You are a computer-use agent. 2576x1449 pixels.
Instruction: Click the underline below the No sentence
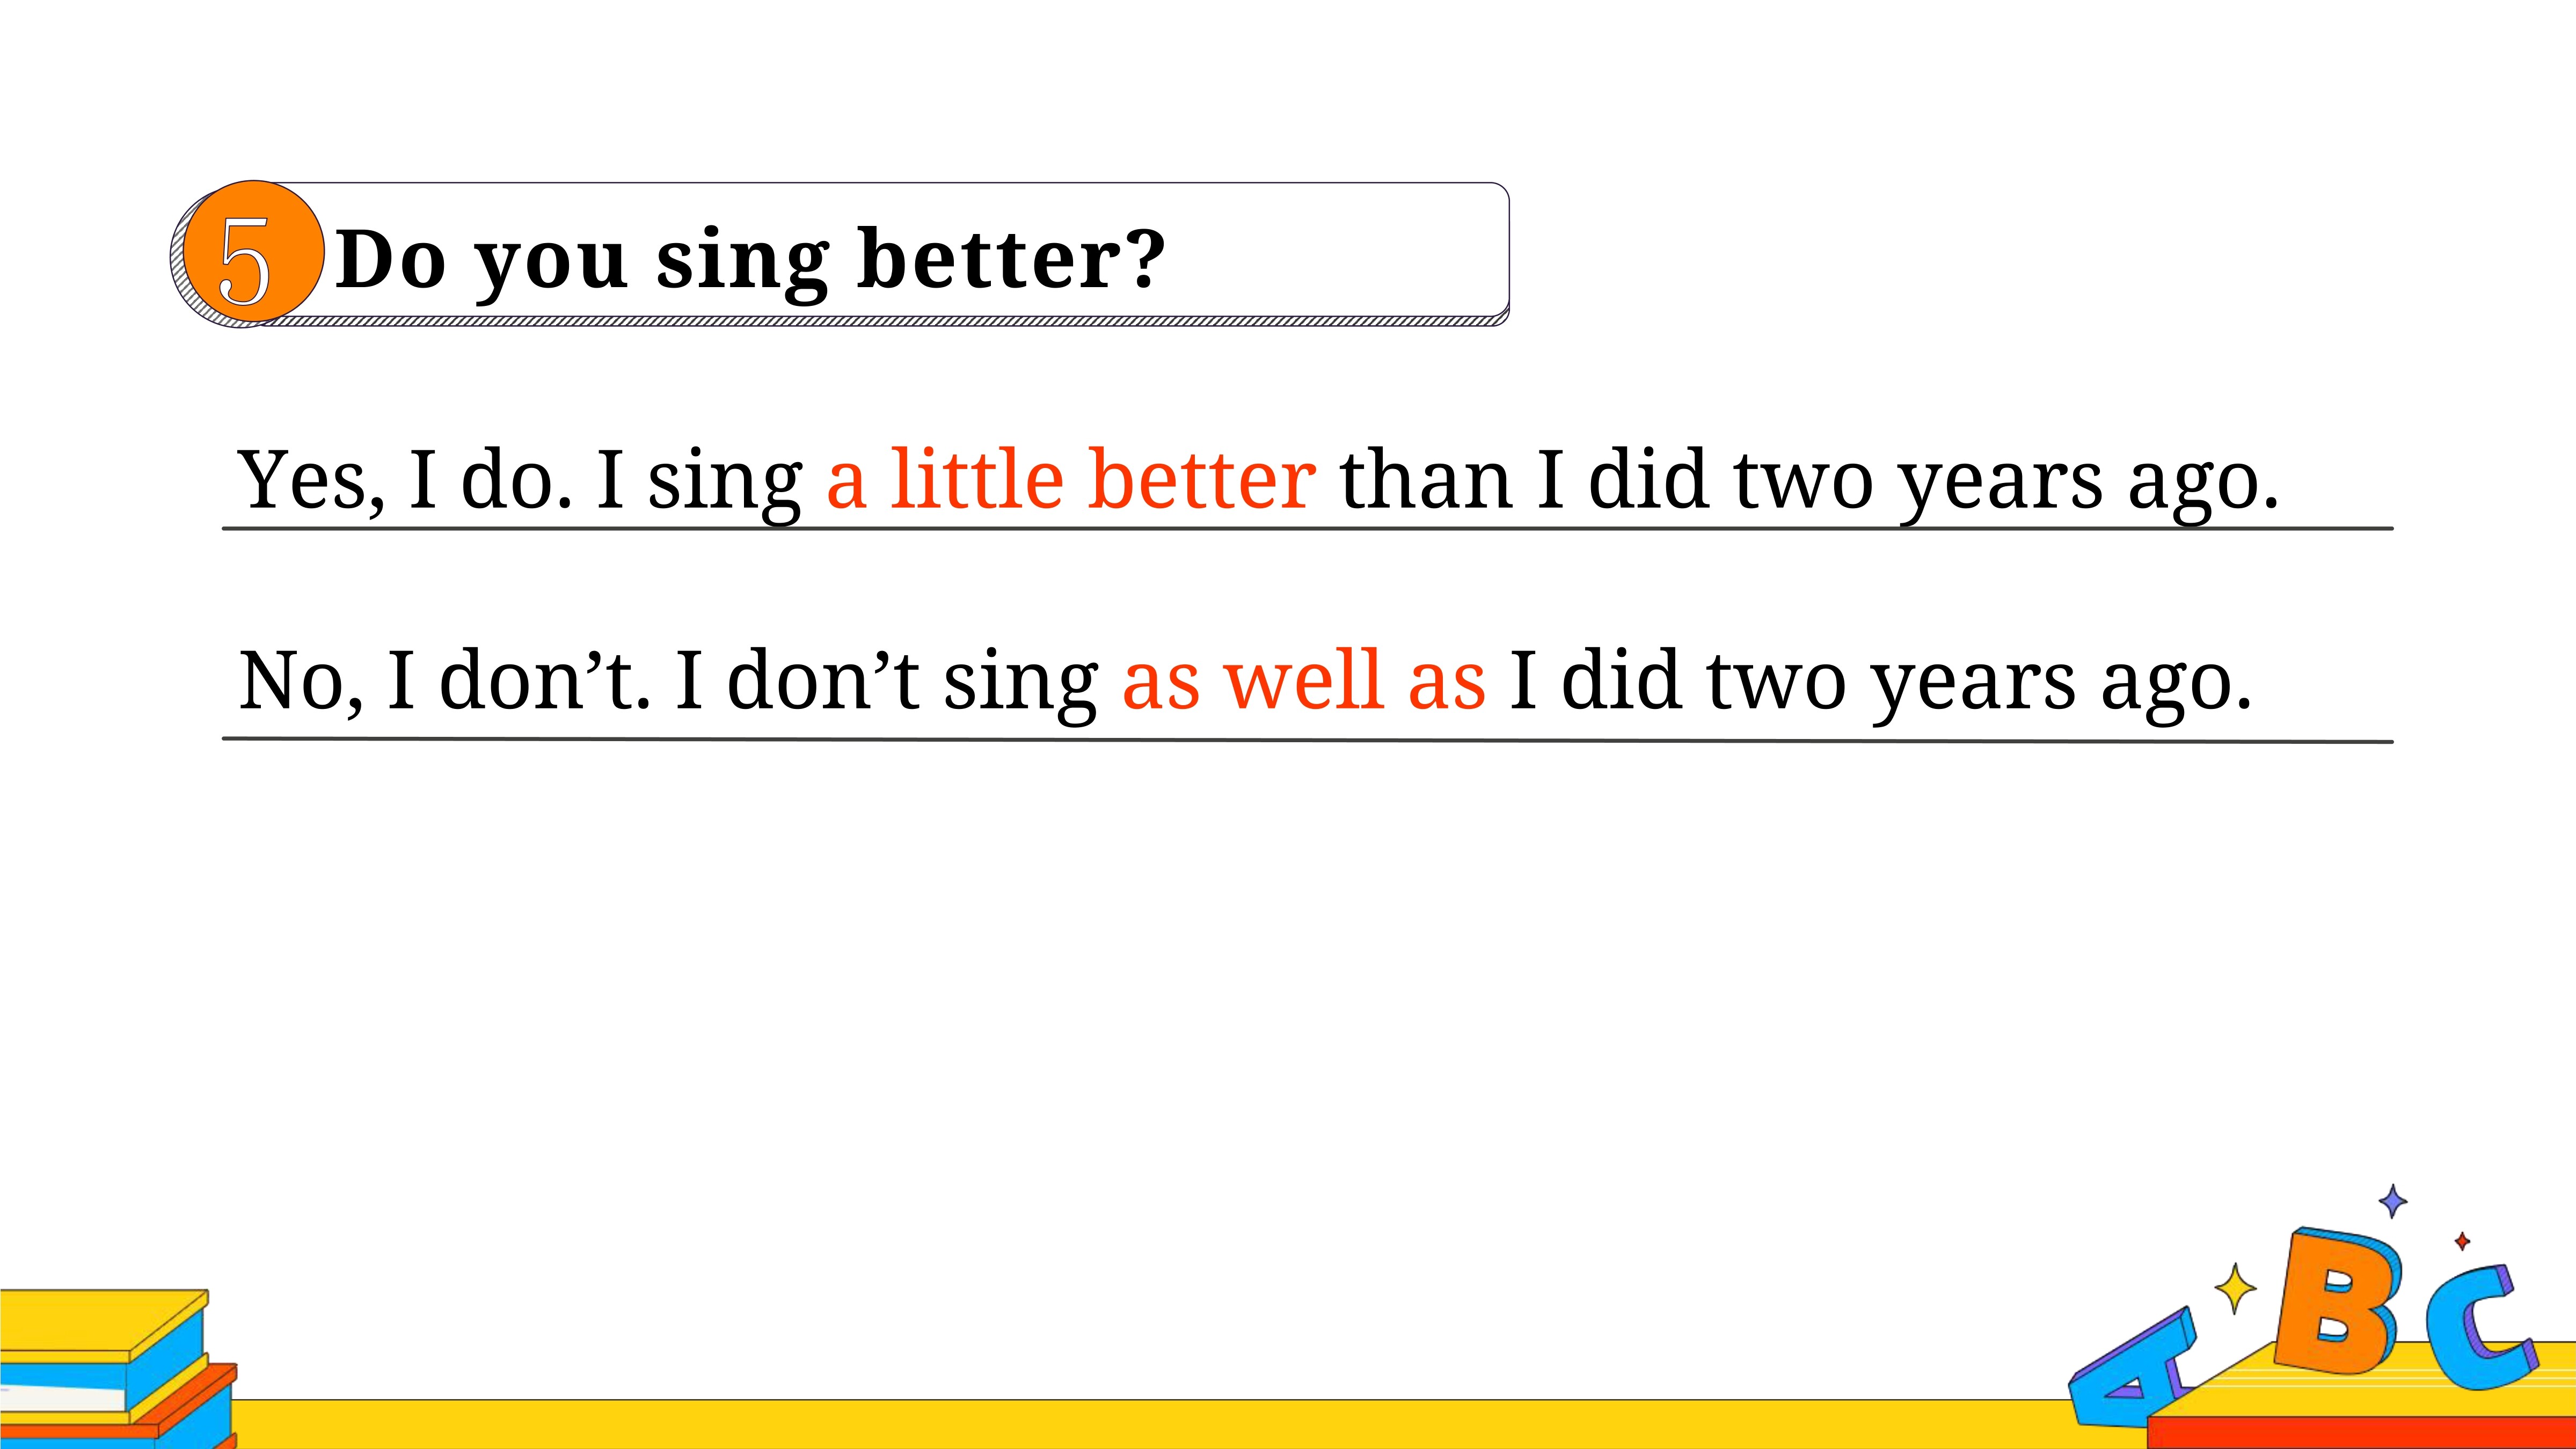point(1307,740)
